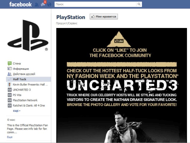This screenshot has width=190, height=143.
Task: Click the PlayStation logo profile picture
Action: click(28, 35)
